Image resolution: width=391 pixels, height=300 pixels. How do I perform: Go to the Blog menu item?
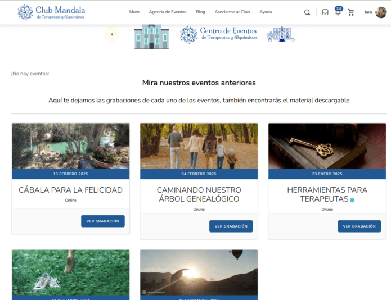click(200, 12)
